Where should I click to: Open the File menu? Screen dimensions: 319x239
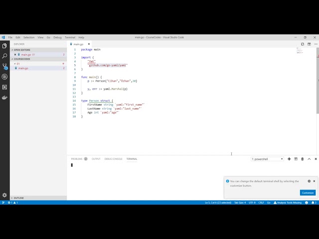10,37
